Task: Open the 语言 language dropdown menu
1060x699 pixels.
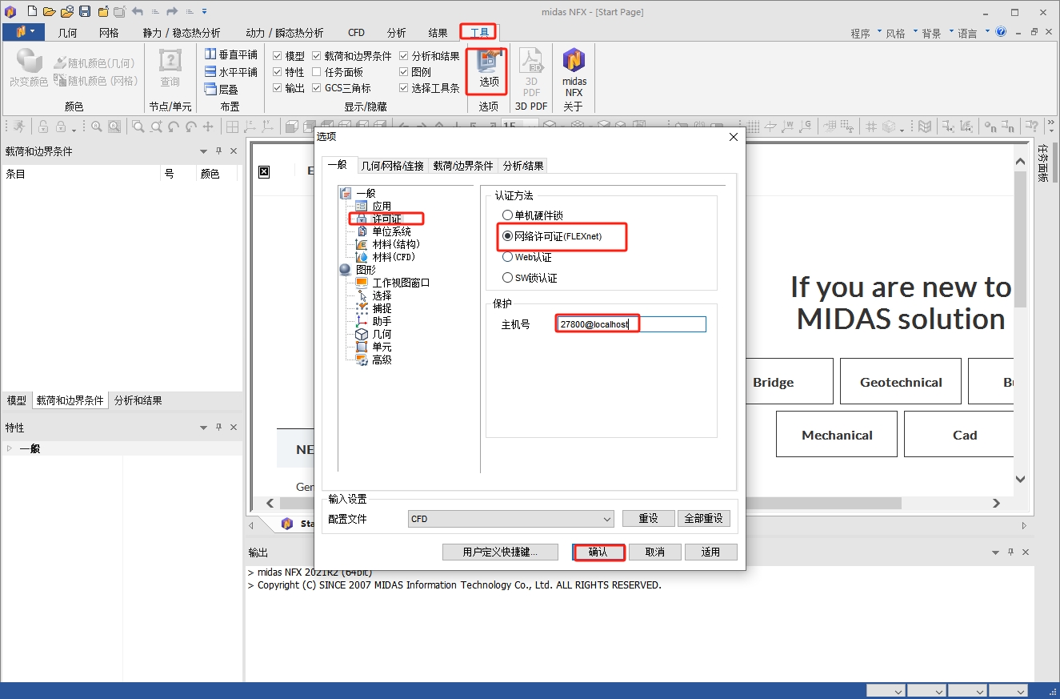Action: point(972,33)
